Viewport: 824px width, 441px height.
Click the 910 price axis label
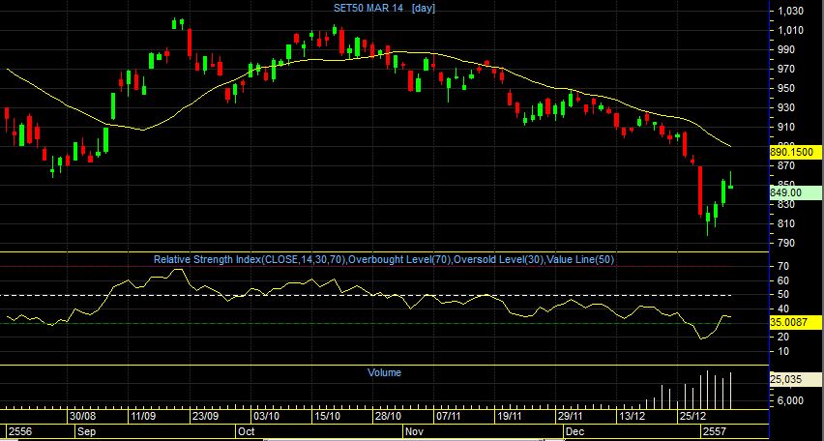[x=788, y=128]
